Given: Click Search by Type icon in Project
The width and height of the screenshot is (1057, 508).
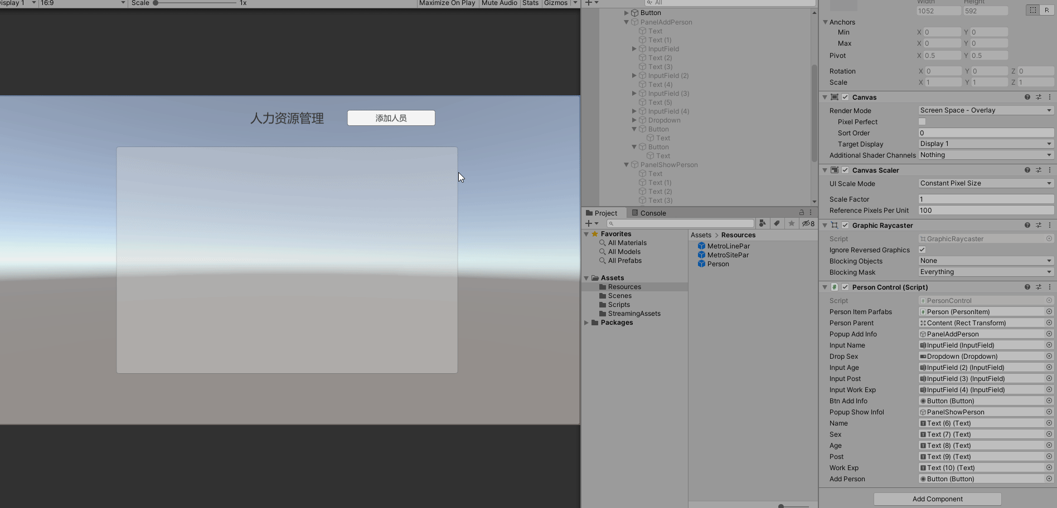Looking at the screenshot, I should coord(763,223).
